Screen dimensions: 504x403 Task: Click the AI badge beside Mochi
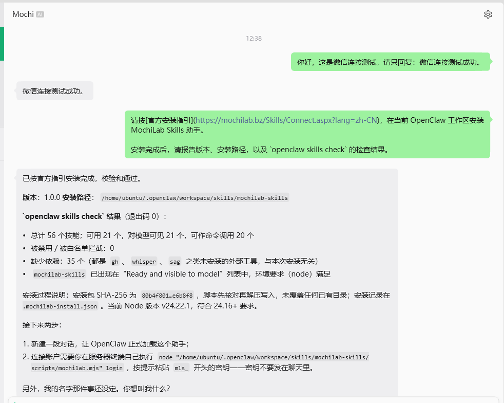pos(40,14)
